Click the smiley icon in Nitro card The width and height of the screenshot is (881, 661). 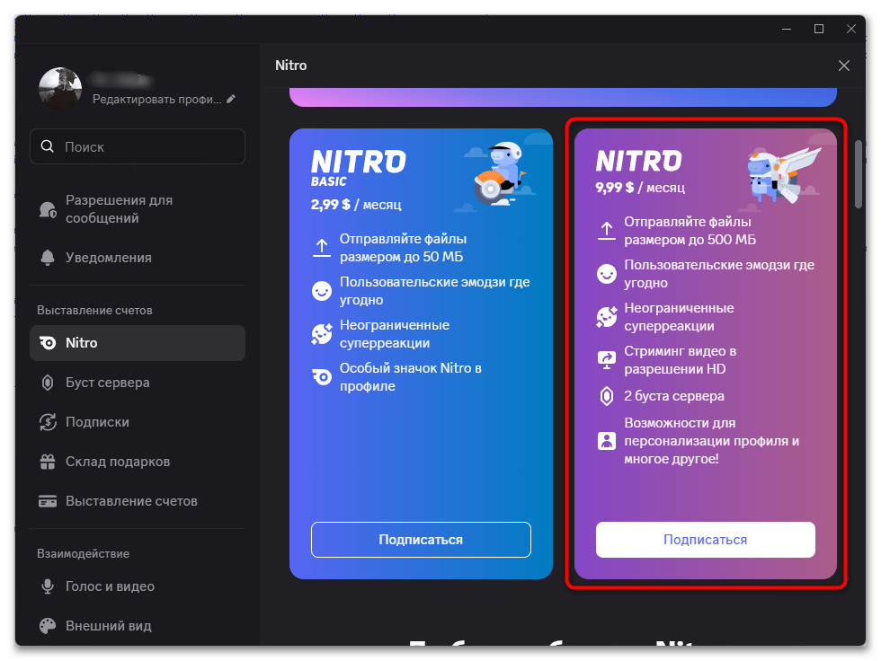[x=606, y=274]
